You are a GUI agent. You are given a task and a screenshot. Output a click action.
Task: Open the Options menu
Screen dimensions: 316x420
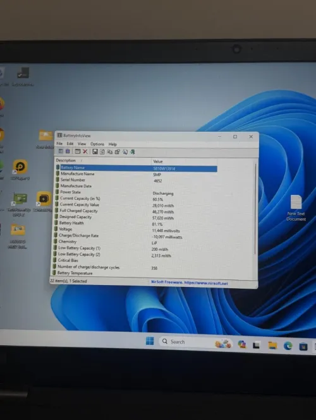(97, 144)
